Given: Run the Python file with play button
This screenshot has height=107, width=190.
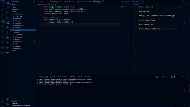Looking at the screenshot, I should tap(122, 2).
